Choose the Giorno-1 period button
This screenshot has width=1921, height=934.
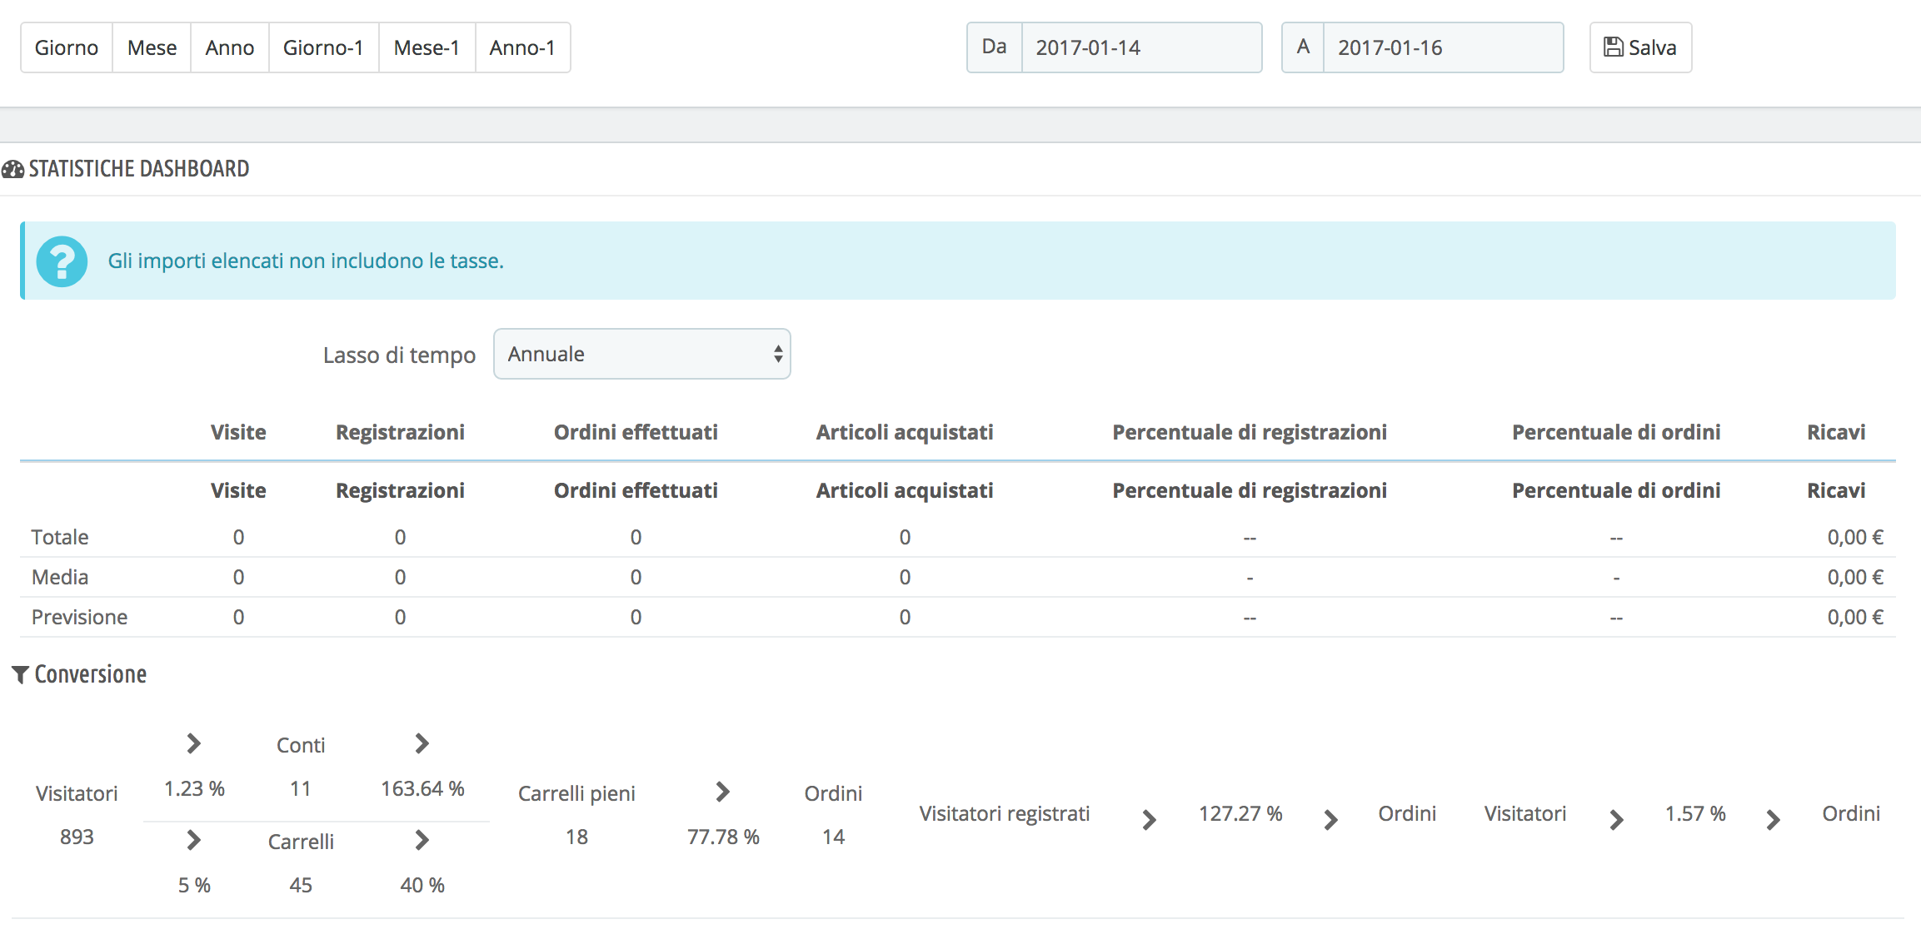pos(323,47)
